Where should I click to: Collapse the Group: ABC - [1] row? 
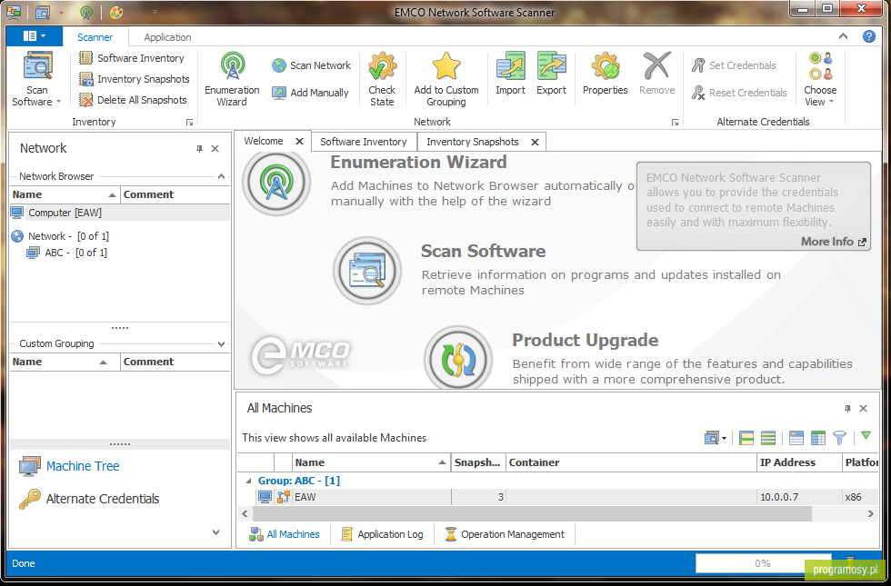pyautogui.click(x=248, y=481)
